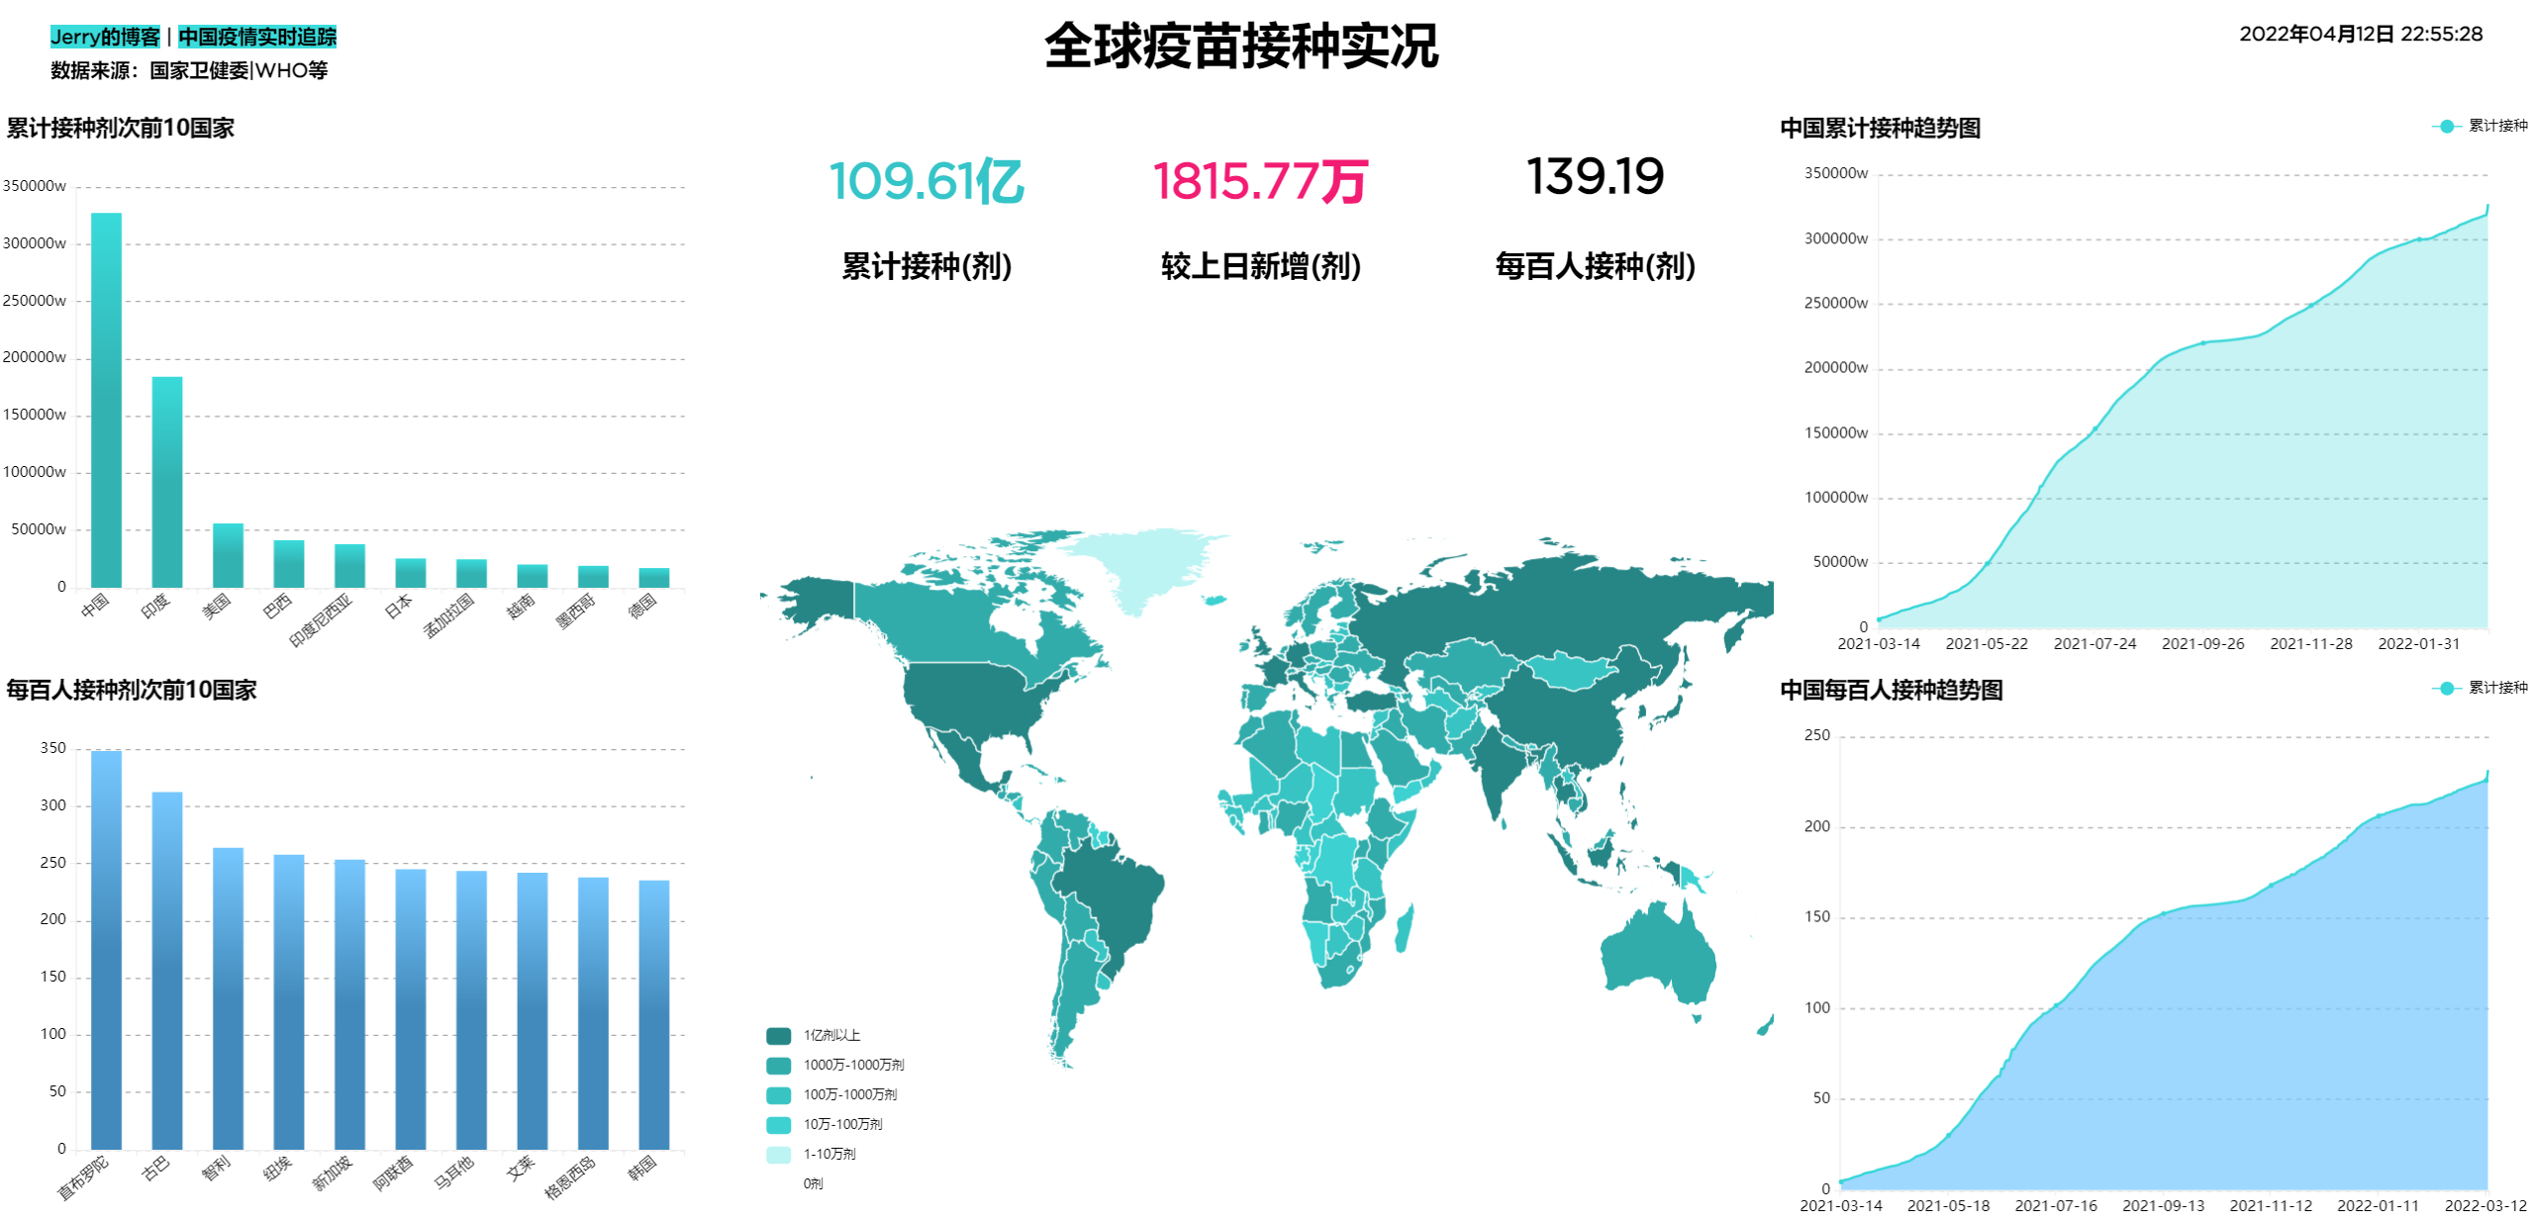
Task: Select the 0剂 legend entry
Action: 812,1183
